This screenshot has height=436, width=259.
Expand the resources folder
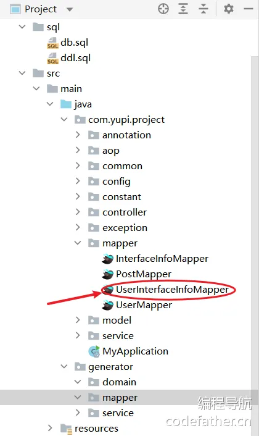pyautogui.click(x=50, y=427)
